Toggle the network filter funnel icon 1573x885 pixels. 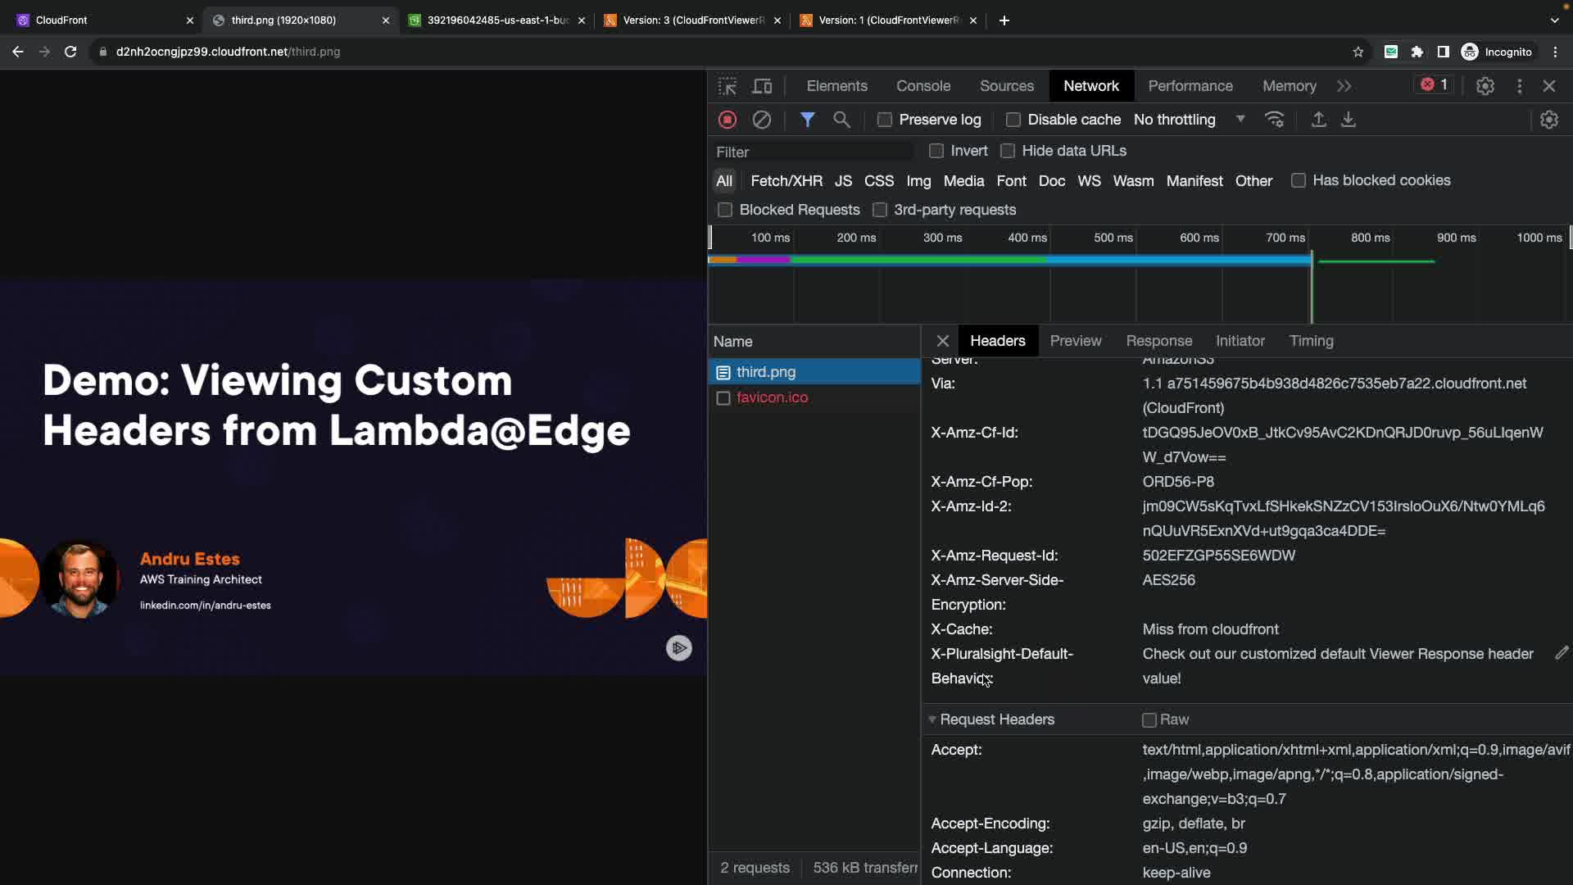[x=807, y=120]
